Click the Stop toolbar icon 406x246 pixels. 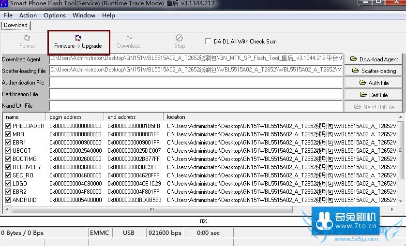coord(179,38)
